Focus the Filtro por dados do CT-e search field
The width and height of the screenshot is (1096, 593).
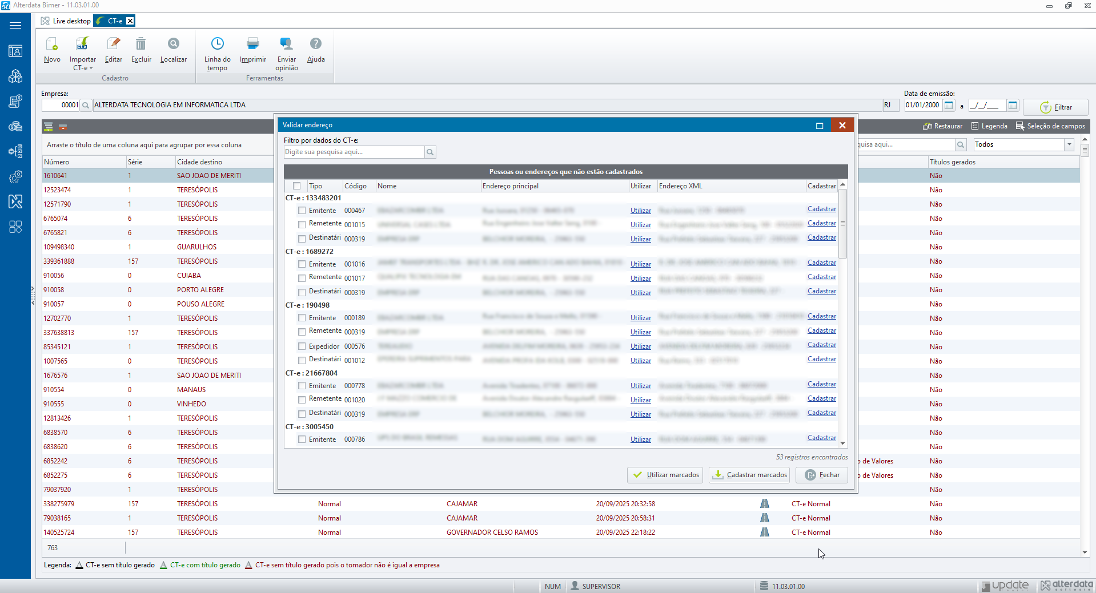[354, 152]
